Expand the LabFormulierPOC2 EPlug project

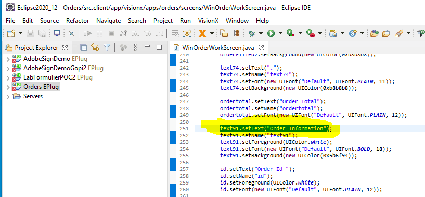pyautogui.click(x=8, y=78)
